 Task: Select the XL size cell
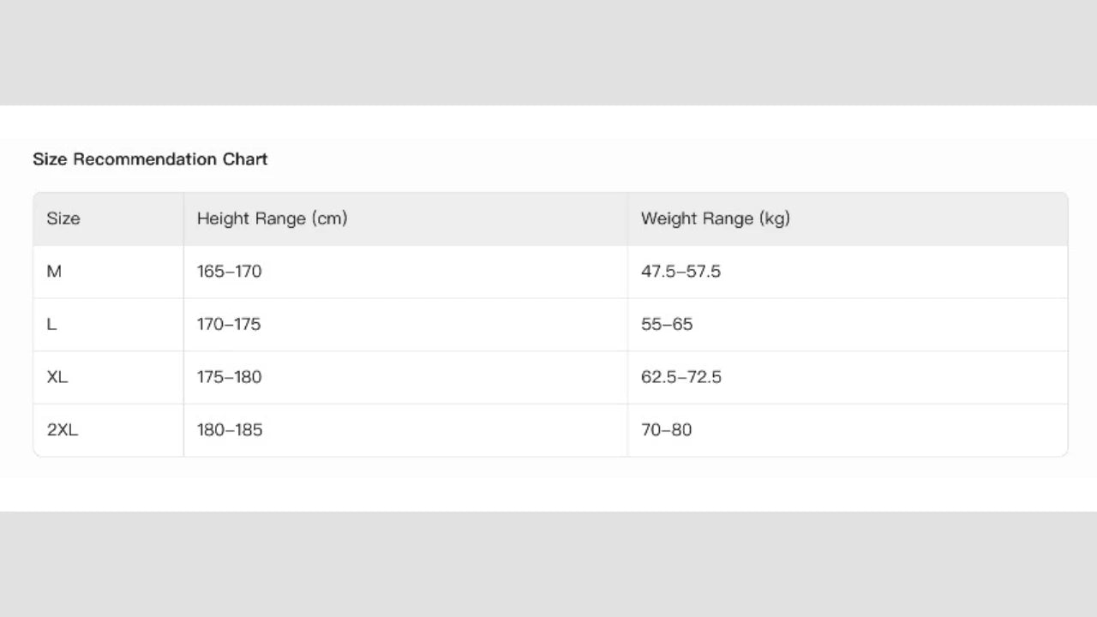[x=57, y=377]
